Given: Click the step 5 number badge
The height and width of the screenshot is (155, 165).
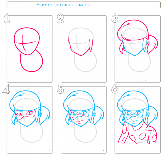Looking at the screenshot, I should click(60, 89).
